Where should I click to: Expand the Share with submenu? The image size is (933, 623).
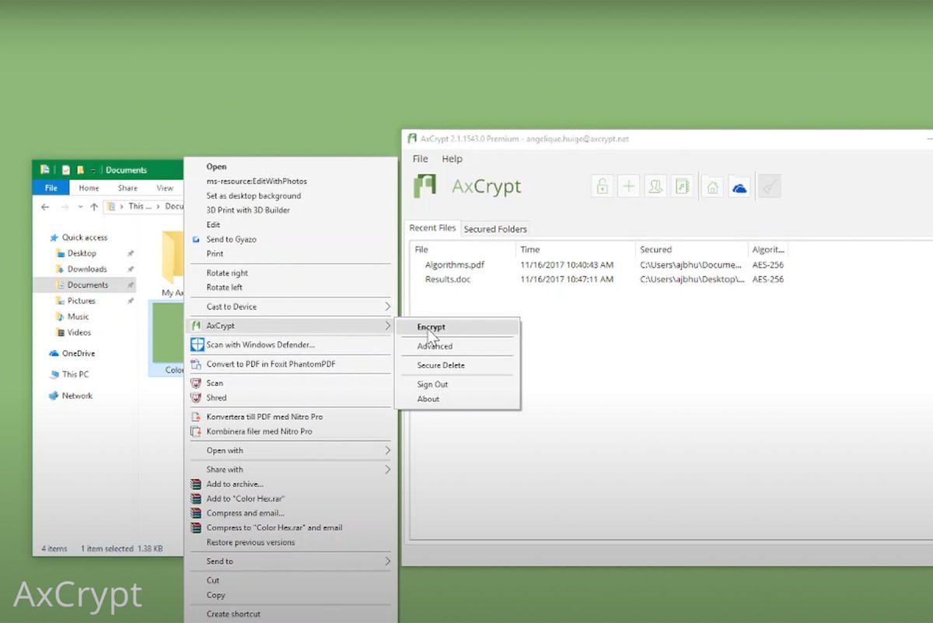point(291,470)
